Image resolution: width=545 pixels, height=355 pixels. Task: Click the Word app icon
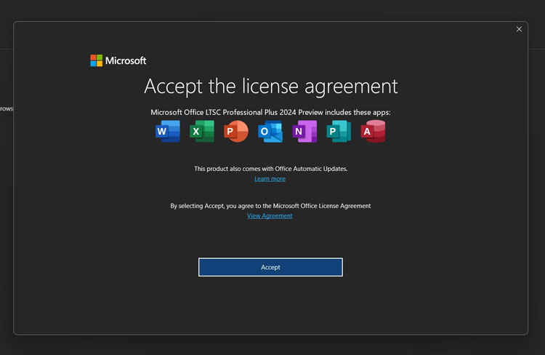coord(168,131)
